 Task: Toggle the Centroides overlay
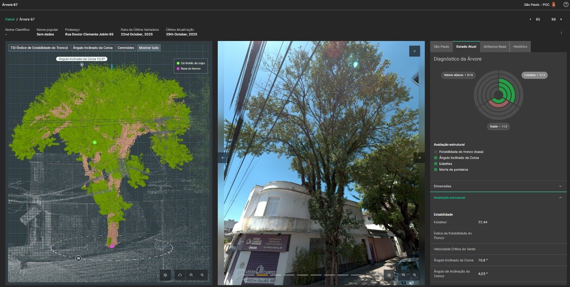125,47
